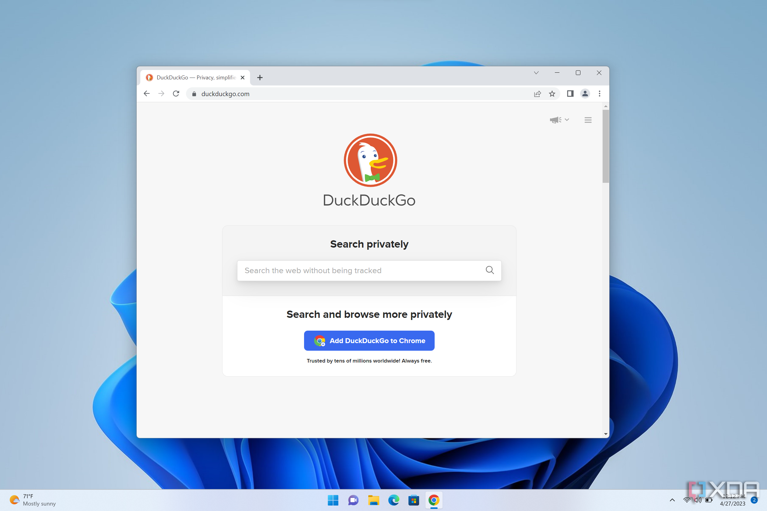Toggle the page reload refresh button

click(176, 94)
